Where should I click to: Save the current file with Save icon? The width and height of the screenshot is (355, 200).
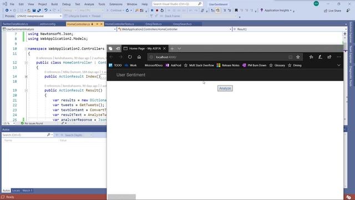pyautogui.click(x=34, y=11)
